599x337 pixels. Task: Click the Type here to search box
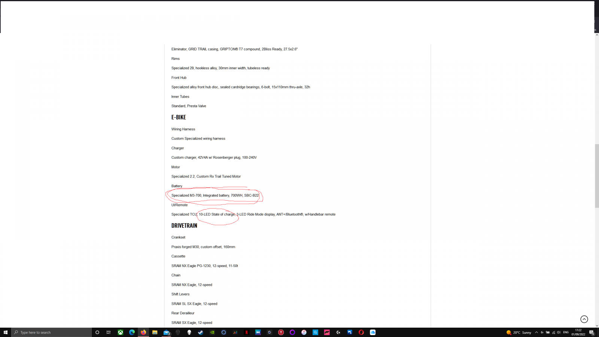(52, 332)
